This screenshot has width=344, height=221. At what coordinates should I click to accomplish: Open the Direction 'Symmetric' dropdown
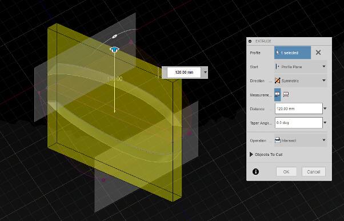click(x=301, y=81)
